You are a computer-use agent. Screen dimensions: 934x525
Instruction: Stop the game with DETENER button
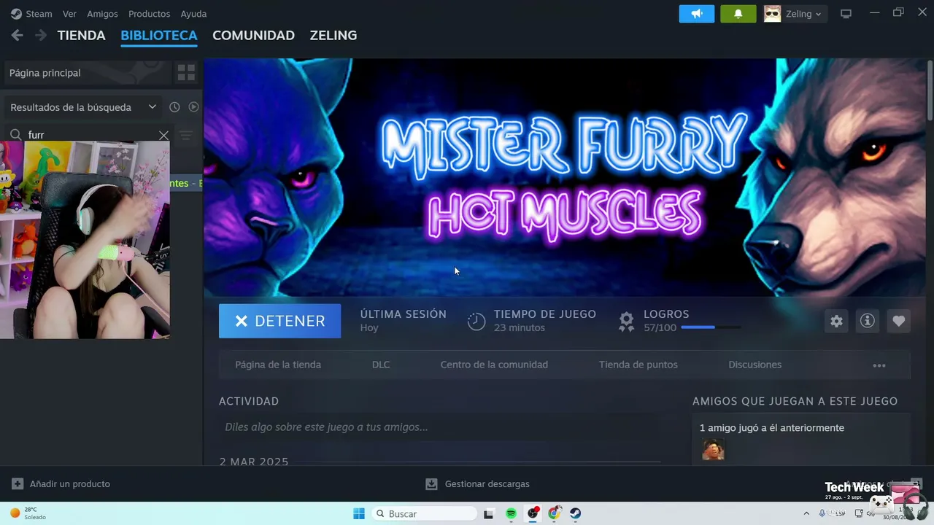coord(279,321)
